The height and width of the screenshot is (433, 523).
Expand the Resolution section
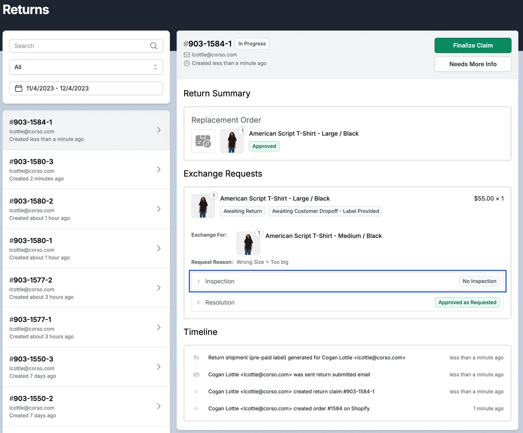pos(219,303)
